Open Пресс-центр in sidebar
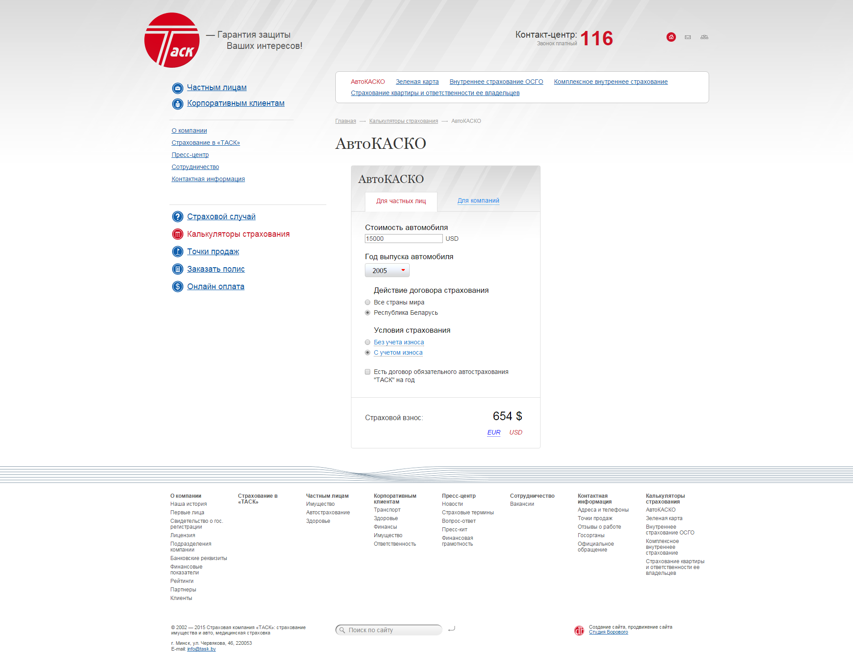Image resolution: width=853 pixels, height=656 pixels. pyautogui.click(x=190, y=155)
